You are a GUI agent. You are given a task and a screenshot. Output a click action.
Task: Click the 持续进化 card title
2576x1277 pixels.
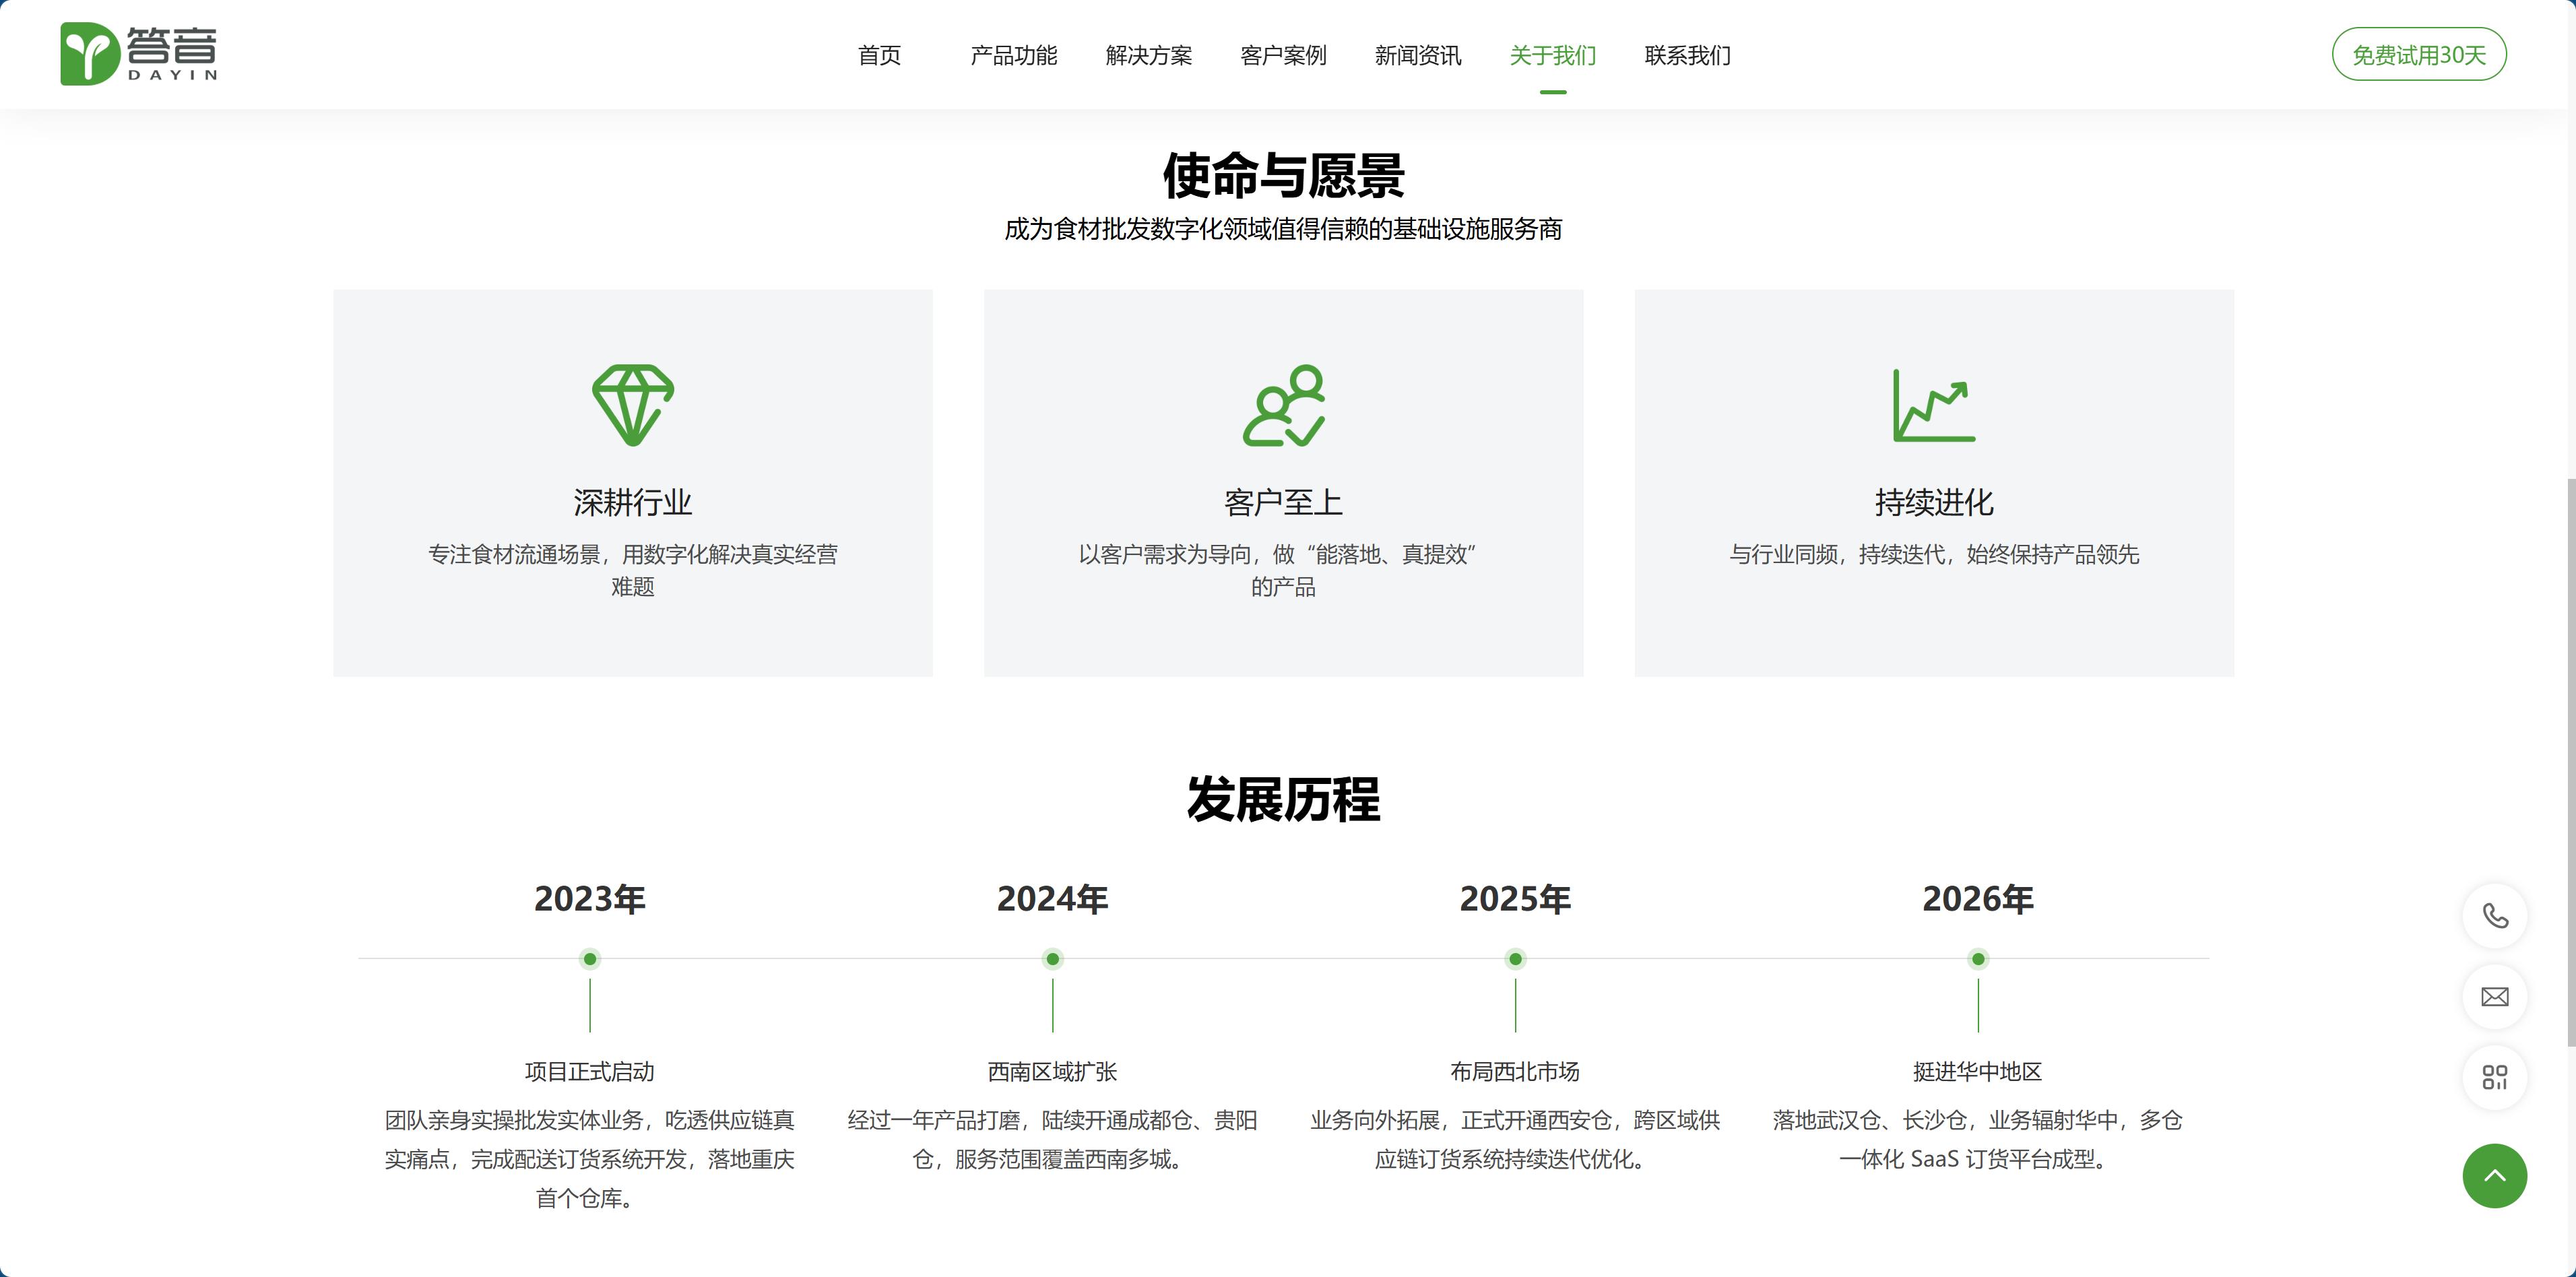pos(1934,502)
